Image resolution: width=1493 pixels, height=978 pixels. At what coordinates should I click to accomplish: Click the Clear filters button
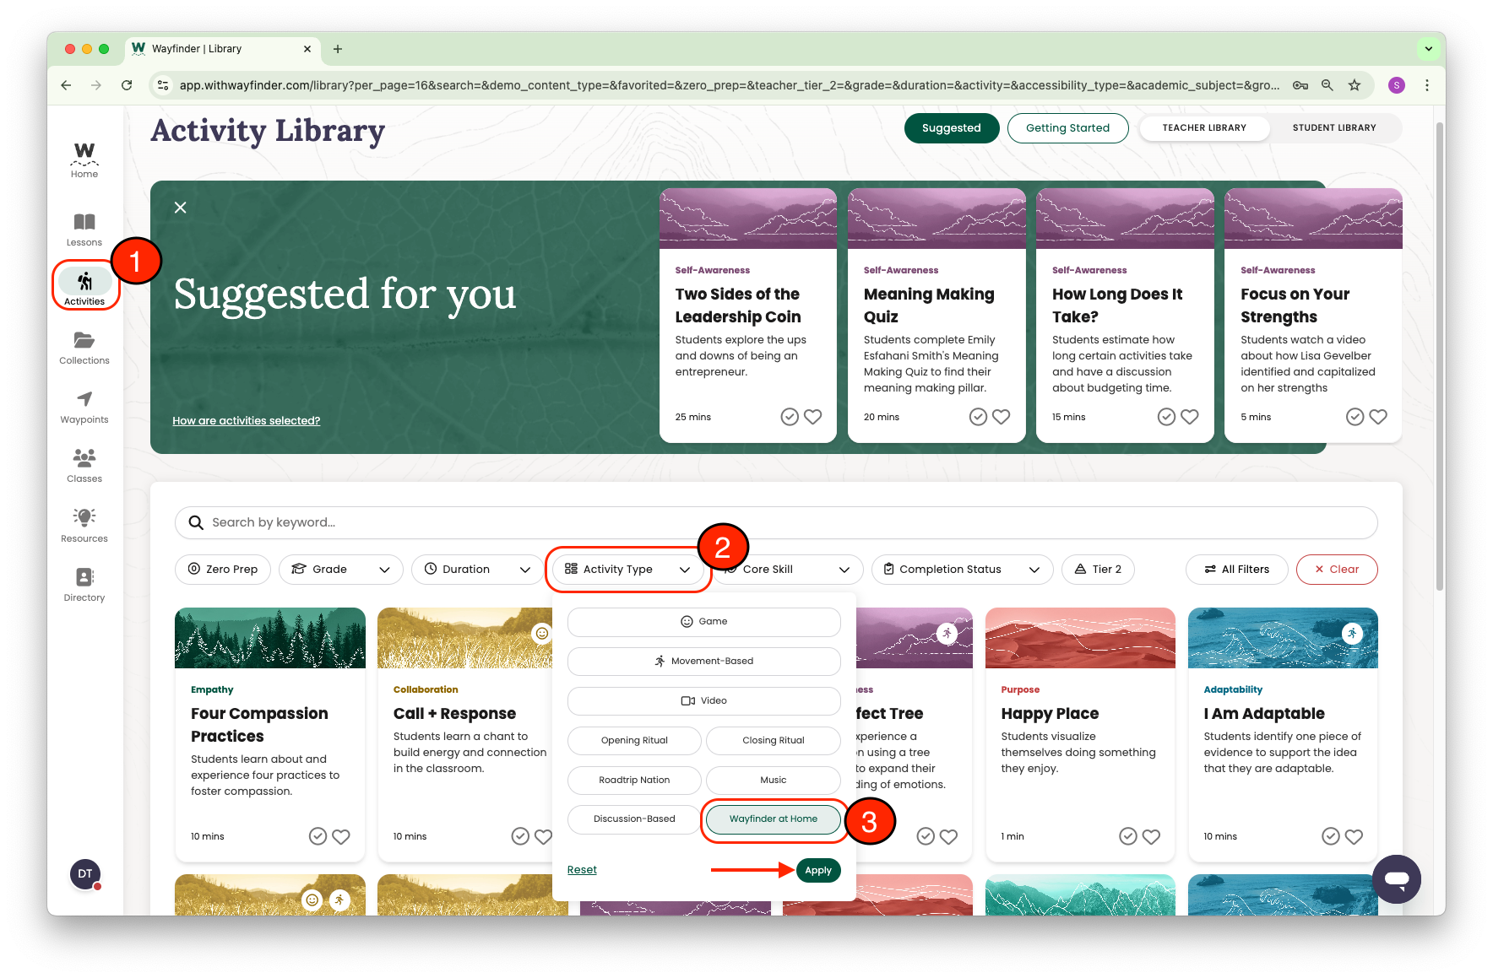[1336, 569]
